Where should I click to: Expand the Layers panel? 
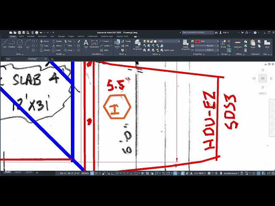pos(156,55)
